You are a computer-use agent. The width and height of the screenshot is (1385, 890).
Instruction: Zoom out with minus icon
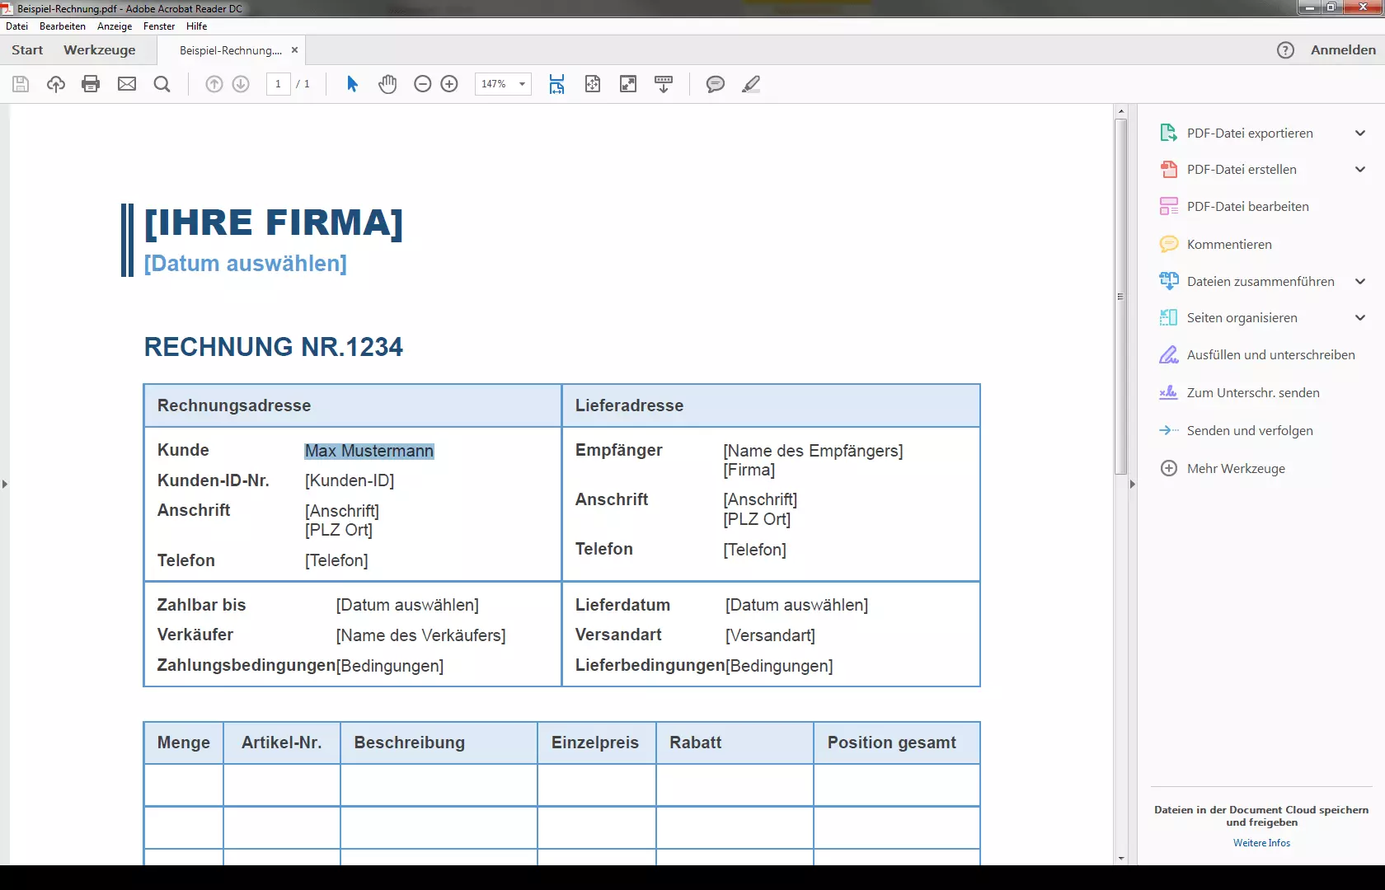[423, 84]
